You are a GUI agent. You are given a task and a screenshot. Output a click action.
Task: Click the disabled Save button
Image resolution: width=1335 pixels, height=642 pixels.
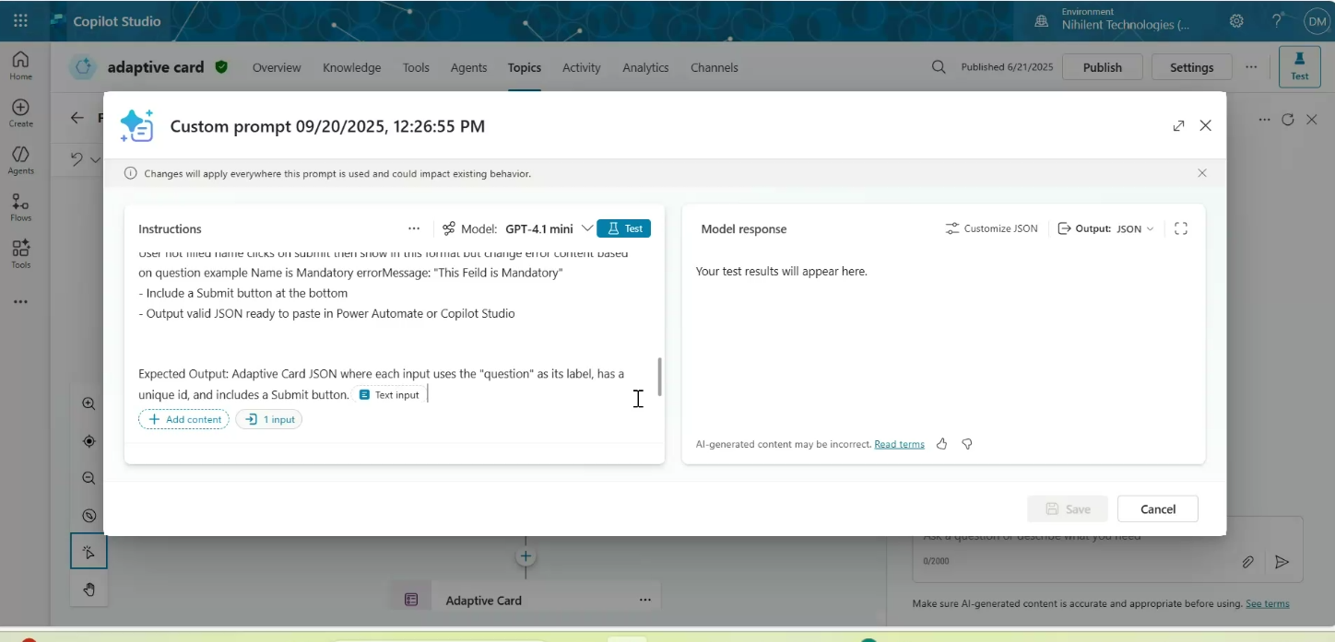[1068, 508]
